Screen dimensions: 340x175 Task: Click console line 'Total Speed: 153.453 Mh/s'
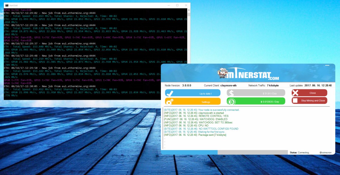pos(60,16)
